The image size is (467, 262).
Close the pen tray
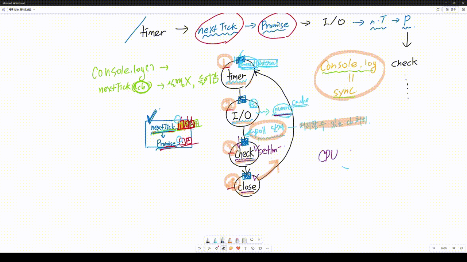coord(259,240)
